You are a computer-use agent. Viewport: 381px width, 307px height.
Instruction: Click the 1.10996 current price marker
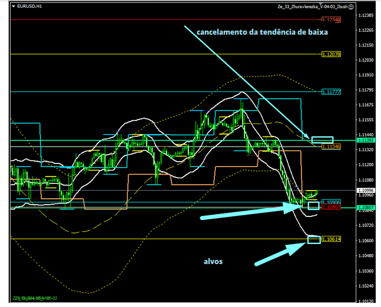tap(366, 191)
